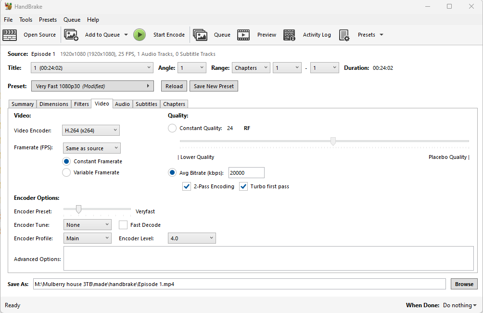This screenshot has width=483, height=313.
Task: Click Preview toolbar label
Action: pos(267,35)
